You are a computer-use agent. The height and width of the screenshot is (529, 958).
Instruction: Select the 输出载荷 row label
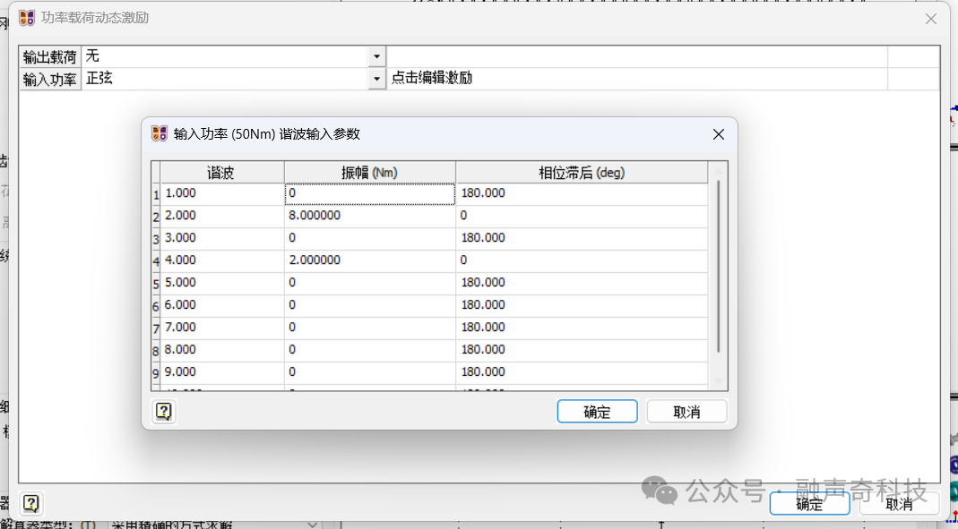coord(50,57)
